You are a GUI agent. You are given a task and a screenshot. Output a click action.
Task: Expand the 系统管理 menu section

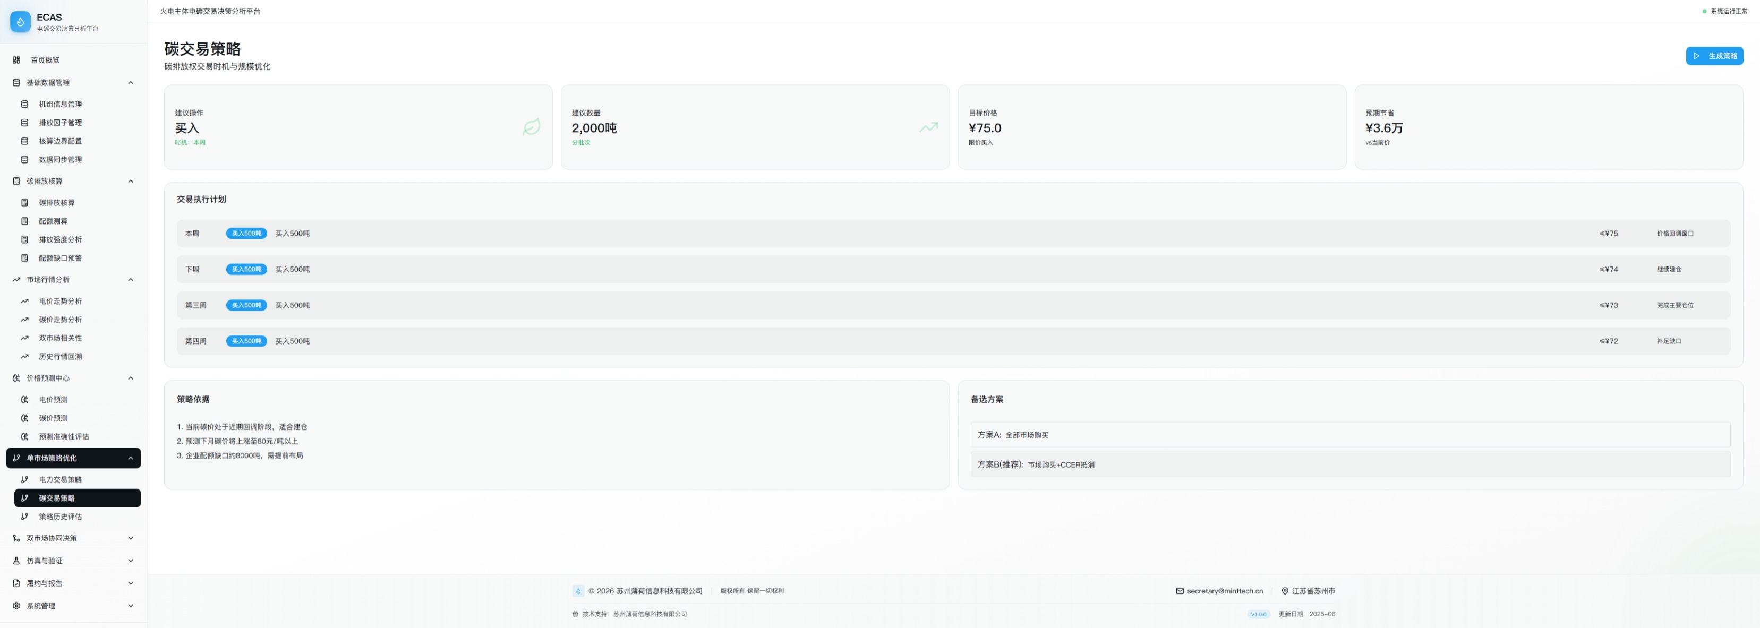(131, 606)
